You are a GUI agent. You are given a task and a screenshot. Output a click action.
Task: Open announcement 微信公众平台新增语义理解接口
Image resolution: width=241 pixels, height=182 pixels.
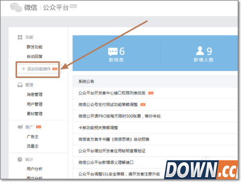pos(106,163)
